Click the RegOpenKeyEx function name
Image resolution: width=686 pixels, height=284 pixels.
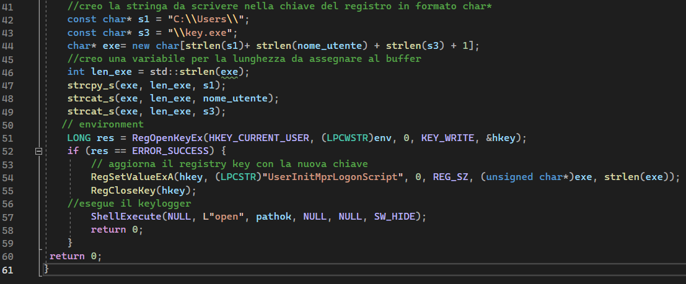[167, 138]
